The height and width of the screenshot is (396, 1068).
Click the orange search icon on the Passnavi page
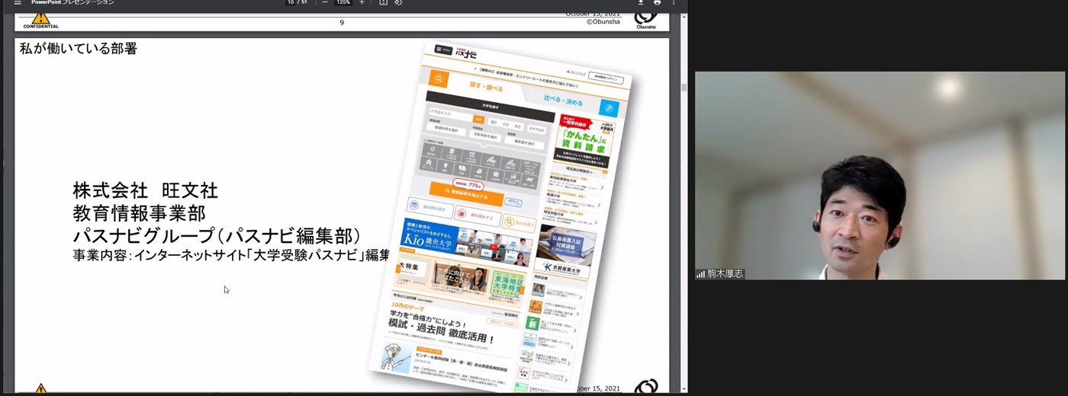(x=439, y=78)
